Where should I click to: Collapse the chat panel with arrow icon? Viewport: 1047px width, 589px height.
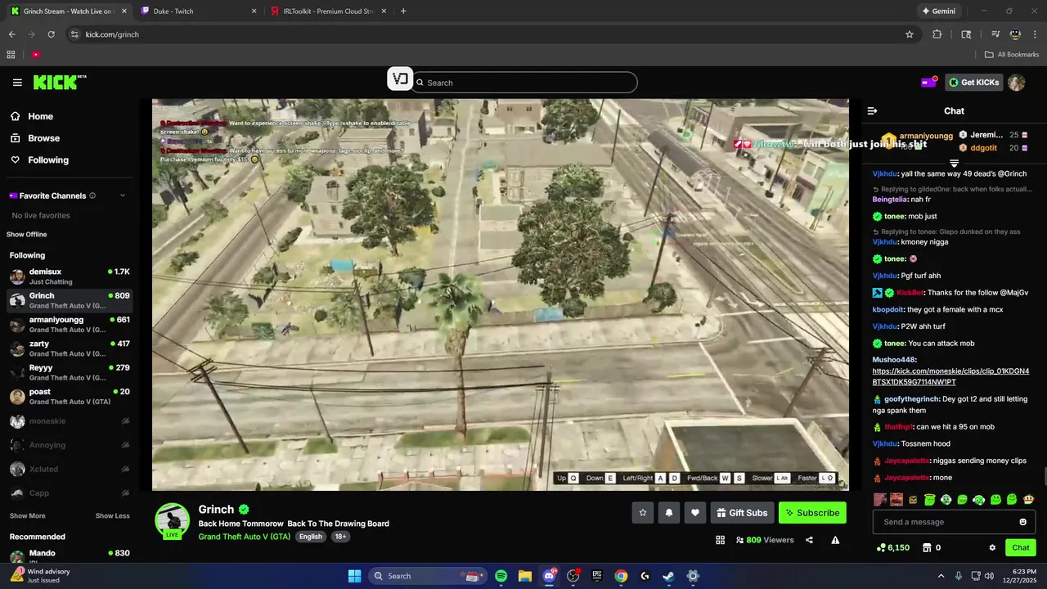[872, 110]
